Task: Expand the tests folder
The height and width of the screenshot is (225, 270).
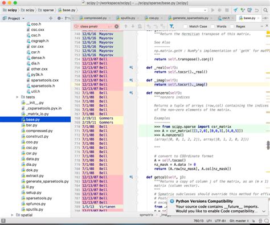Action: 17,97
